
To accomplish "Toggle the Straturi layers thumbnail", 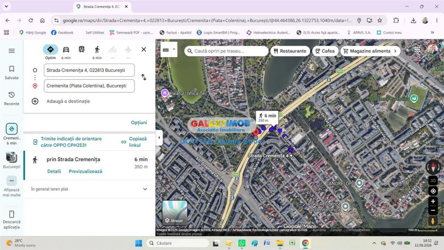I will 174,213.
